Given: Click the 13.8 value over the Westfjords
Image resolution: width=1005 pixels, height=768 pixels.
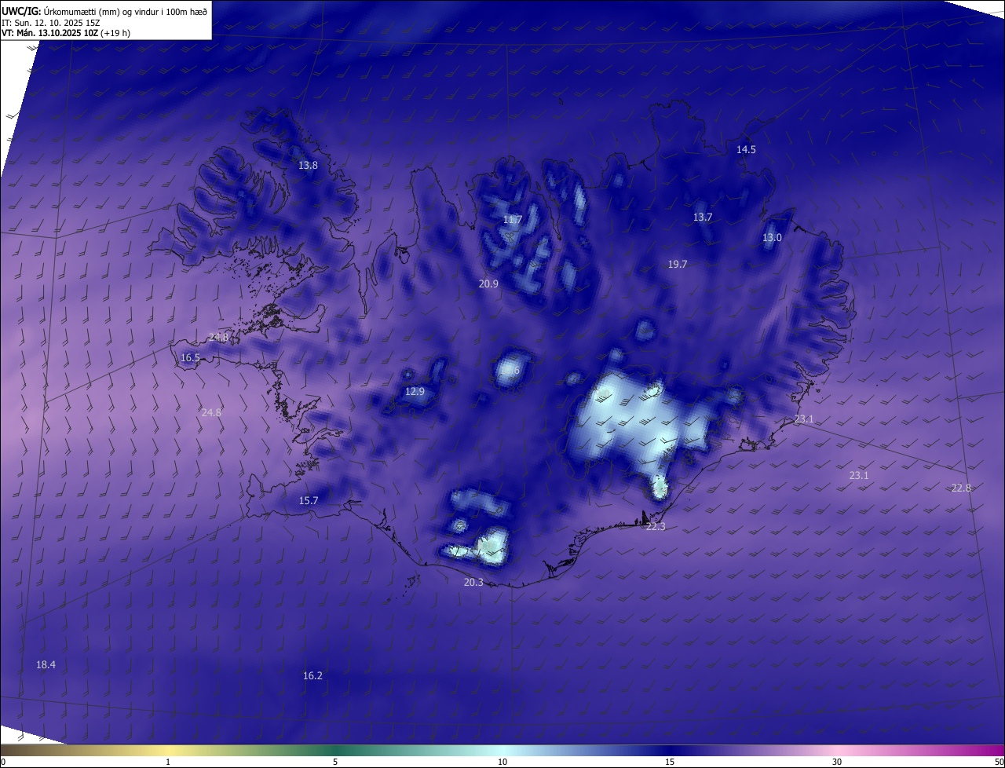Looking at the screenshot, I should pos(308,166).
